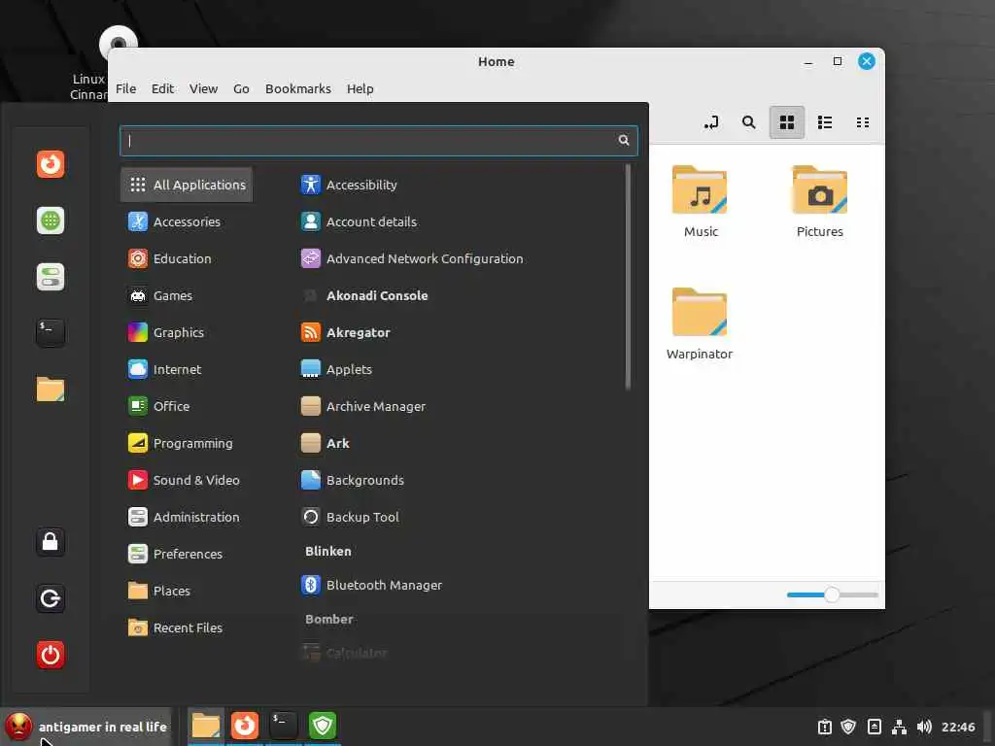Viewport: 995px width, 746px height.
Task: Open the Warpinator folder
Action: click(700, 323)
